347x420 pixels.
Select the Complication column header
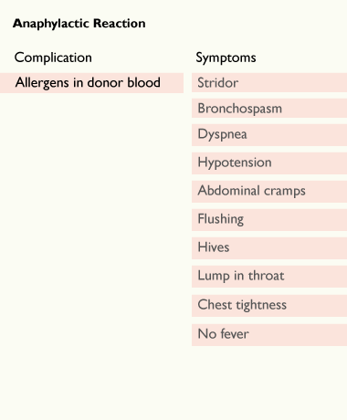coord(53,58)
